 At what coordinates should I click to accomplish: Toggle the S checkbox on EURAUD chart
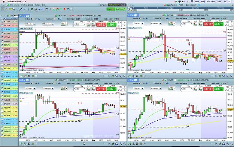pyautogui.click(x=225, y=22)
